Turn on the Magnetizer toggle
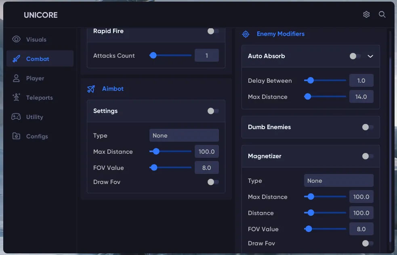This screenshot has width=397, height=255. (368, 156)
